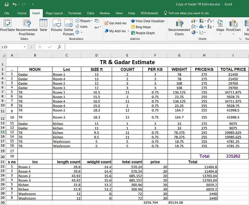Click the cell with 65134.08
Image resolution: width=249 pixels, height=205 pixels.
pyautogui.click(x=179, y=202)
